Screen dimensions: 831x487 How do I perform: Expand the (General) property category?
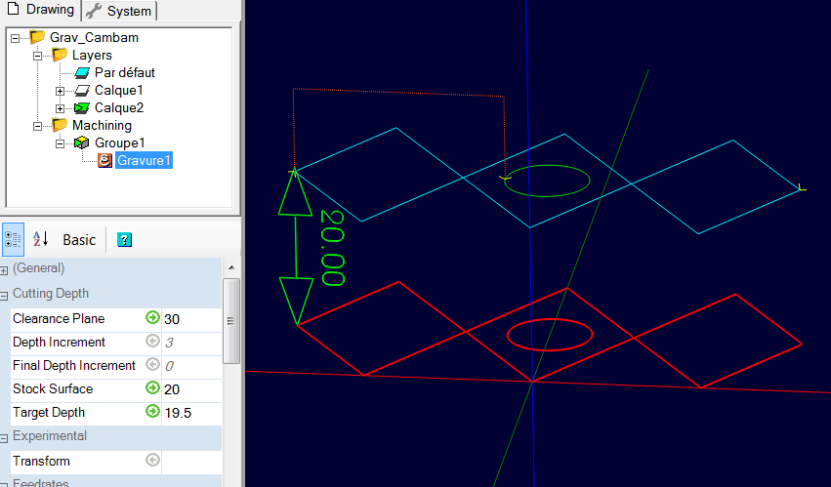pos(4,270)
